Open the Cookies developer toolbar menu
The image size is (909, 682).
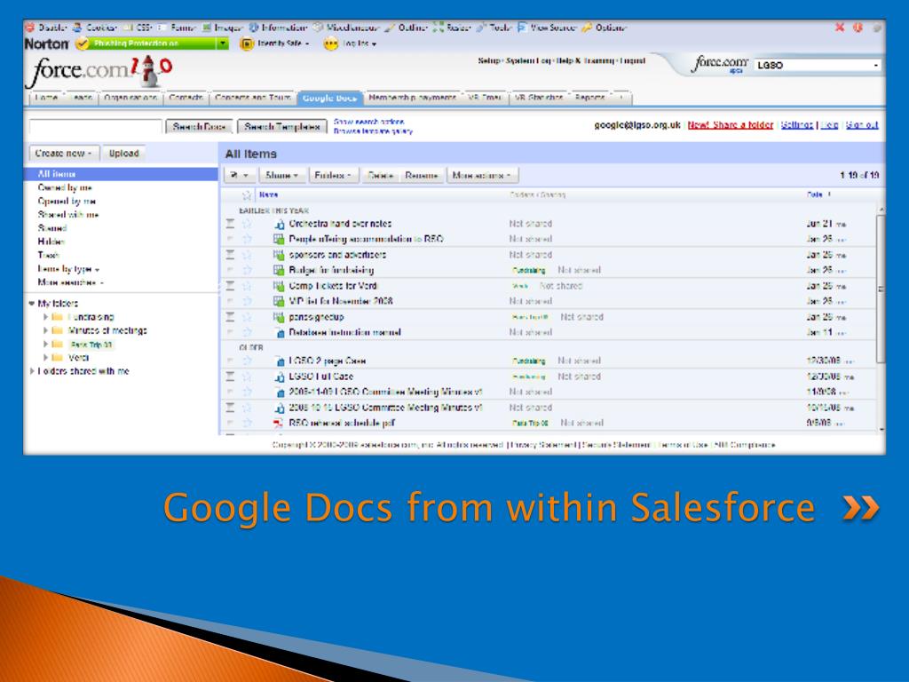[94, 28]
